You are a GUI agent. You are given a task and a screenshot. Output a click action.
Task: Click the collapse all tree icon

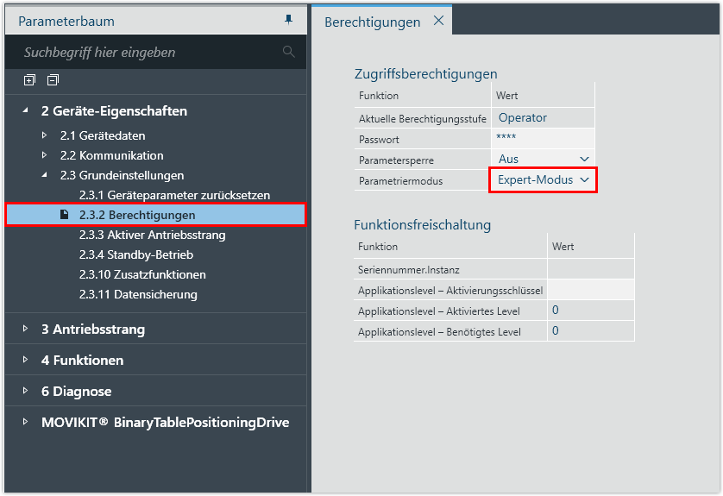click(53, 80)
